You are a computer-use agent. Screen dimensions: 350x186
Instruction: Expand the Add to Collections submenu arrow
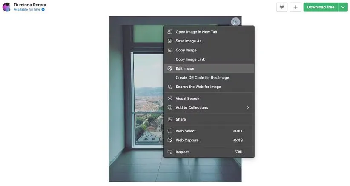pyautogui.click(x=248, y=108)
